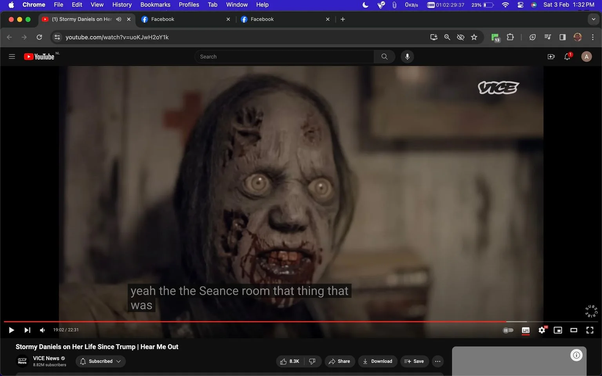Expand the Chrome tab search chevron

(593, 19)
